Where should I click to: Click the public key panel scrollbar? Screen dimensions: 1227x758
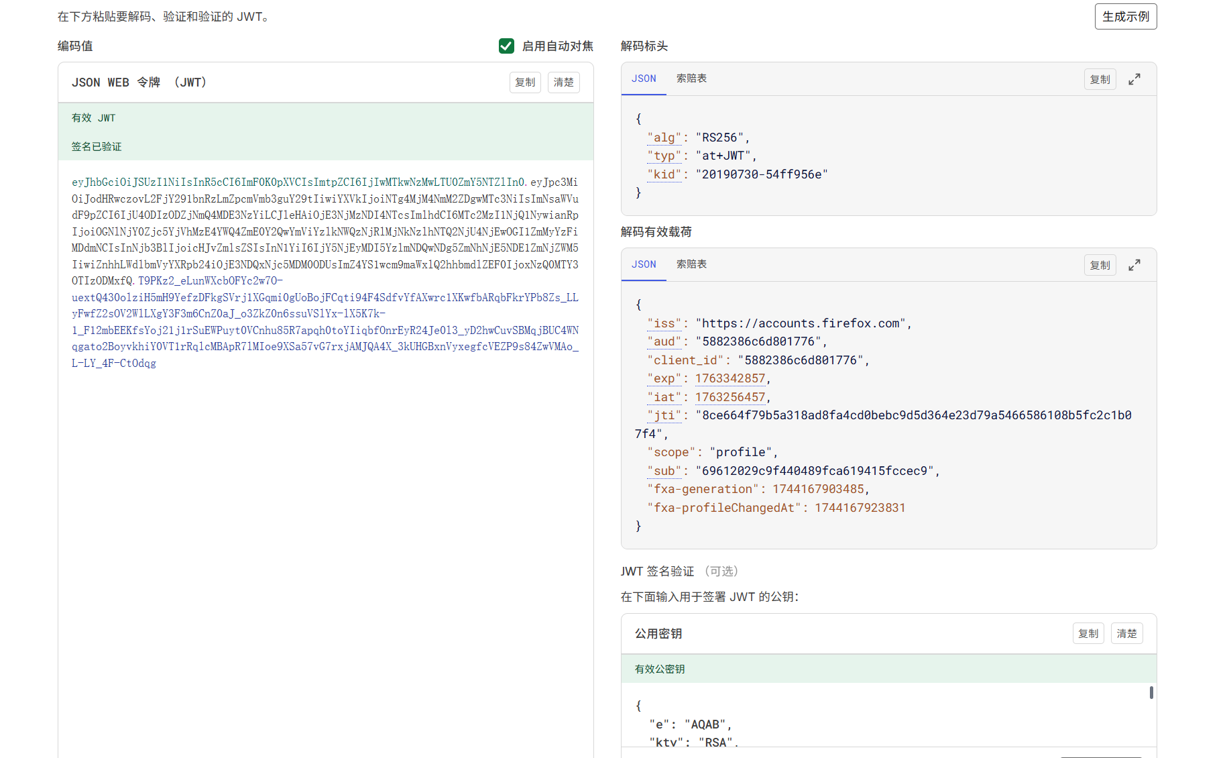coord(1151,692)
